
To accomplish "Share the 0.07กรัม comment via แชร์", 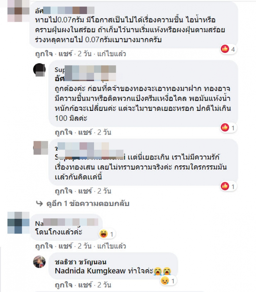I will [x=65, y=54].
